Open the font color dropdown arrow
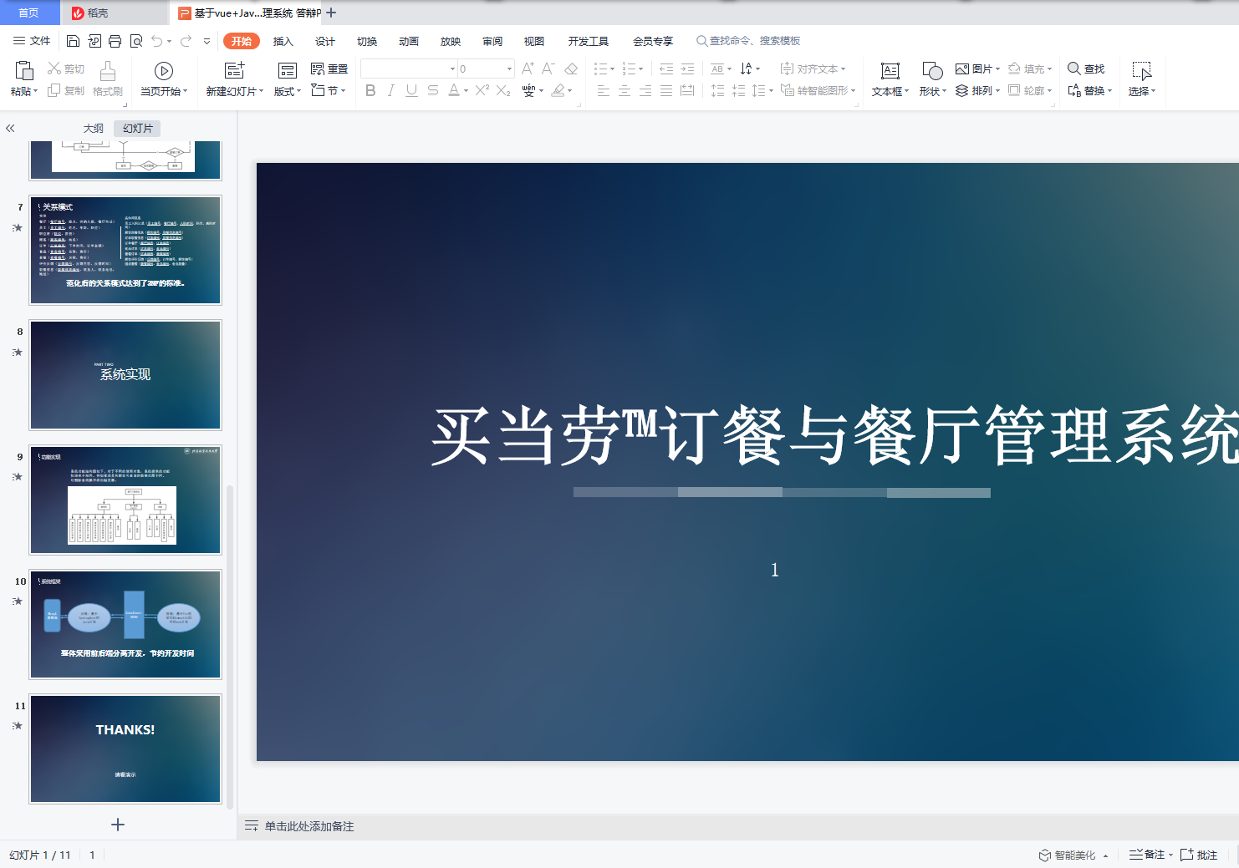The height and width of the screenshot is (868, 1239). coord(466,91)
